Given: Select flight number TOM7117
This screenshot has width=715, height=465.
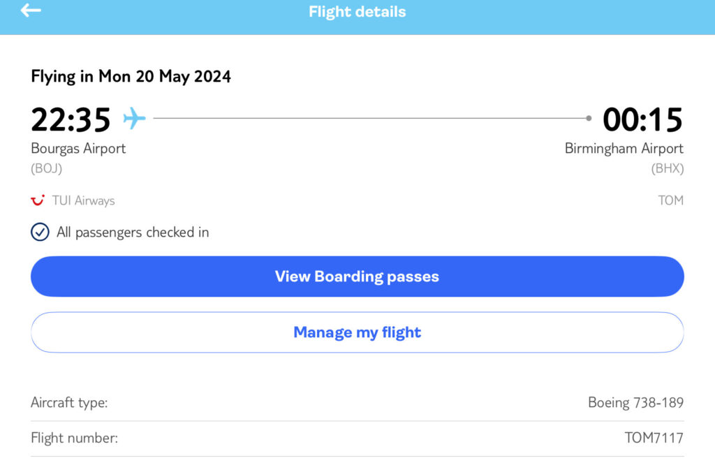Looking at the screenshot, I should 654,438.
